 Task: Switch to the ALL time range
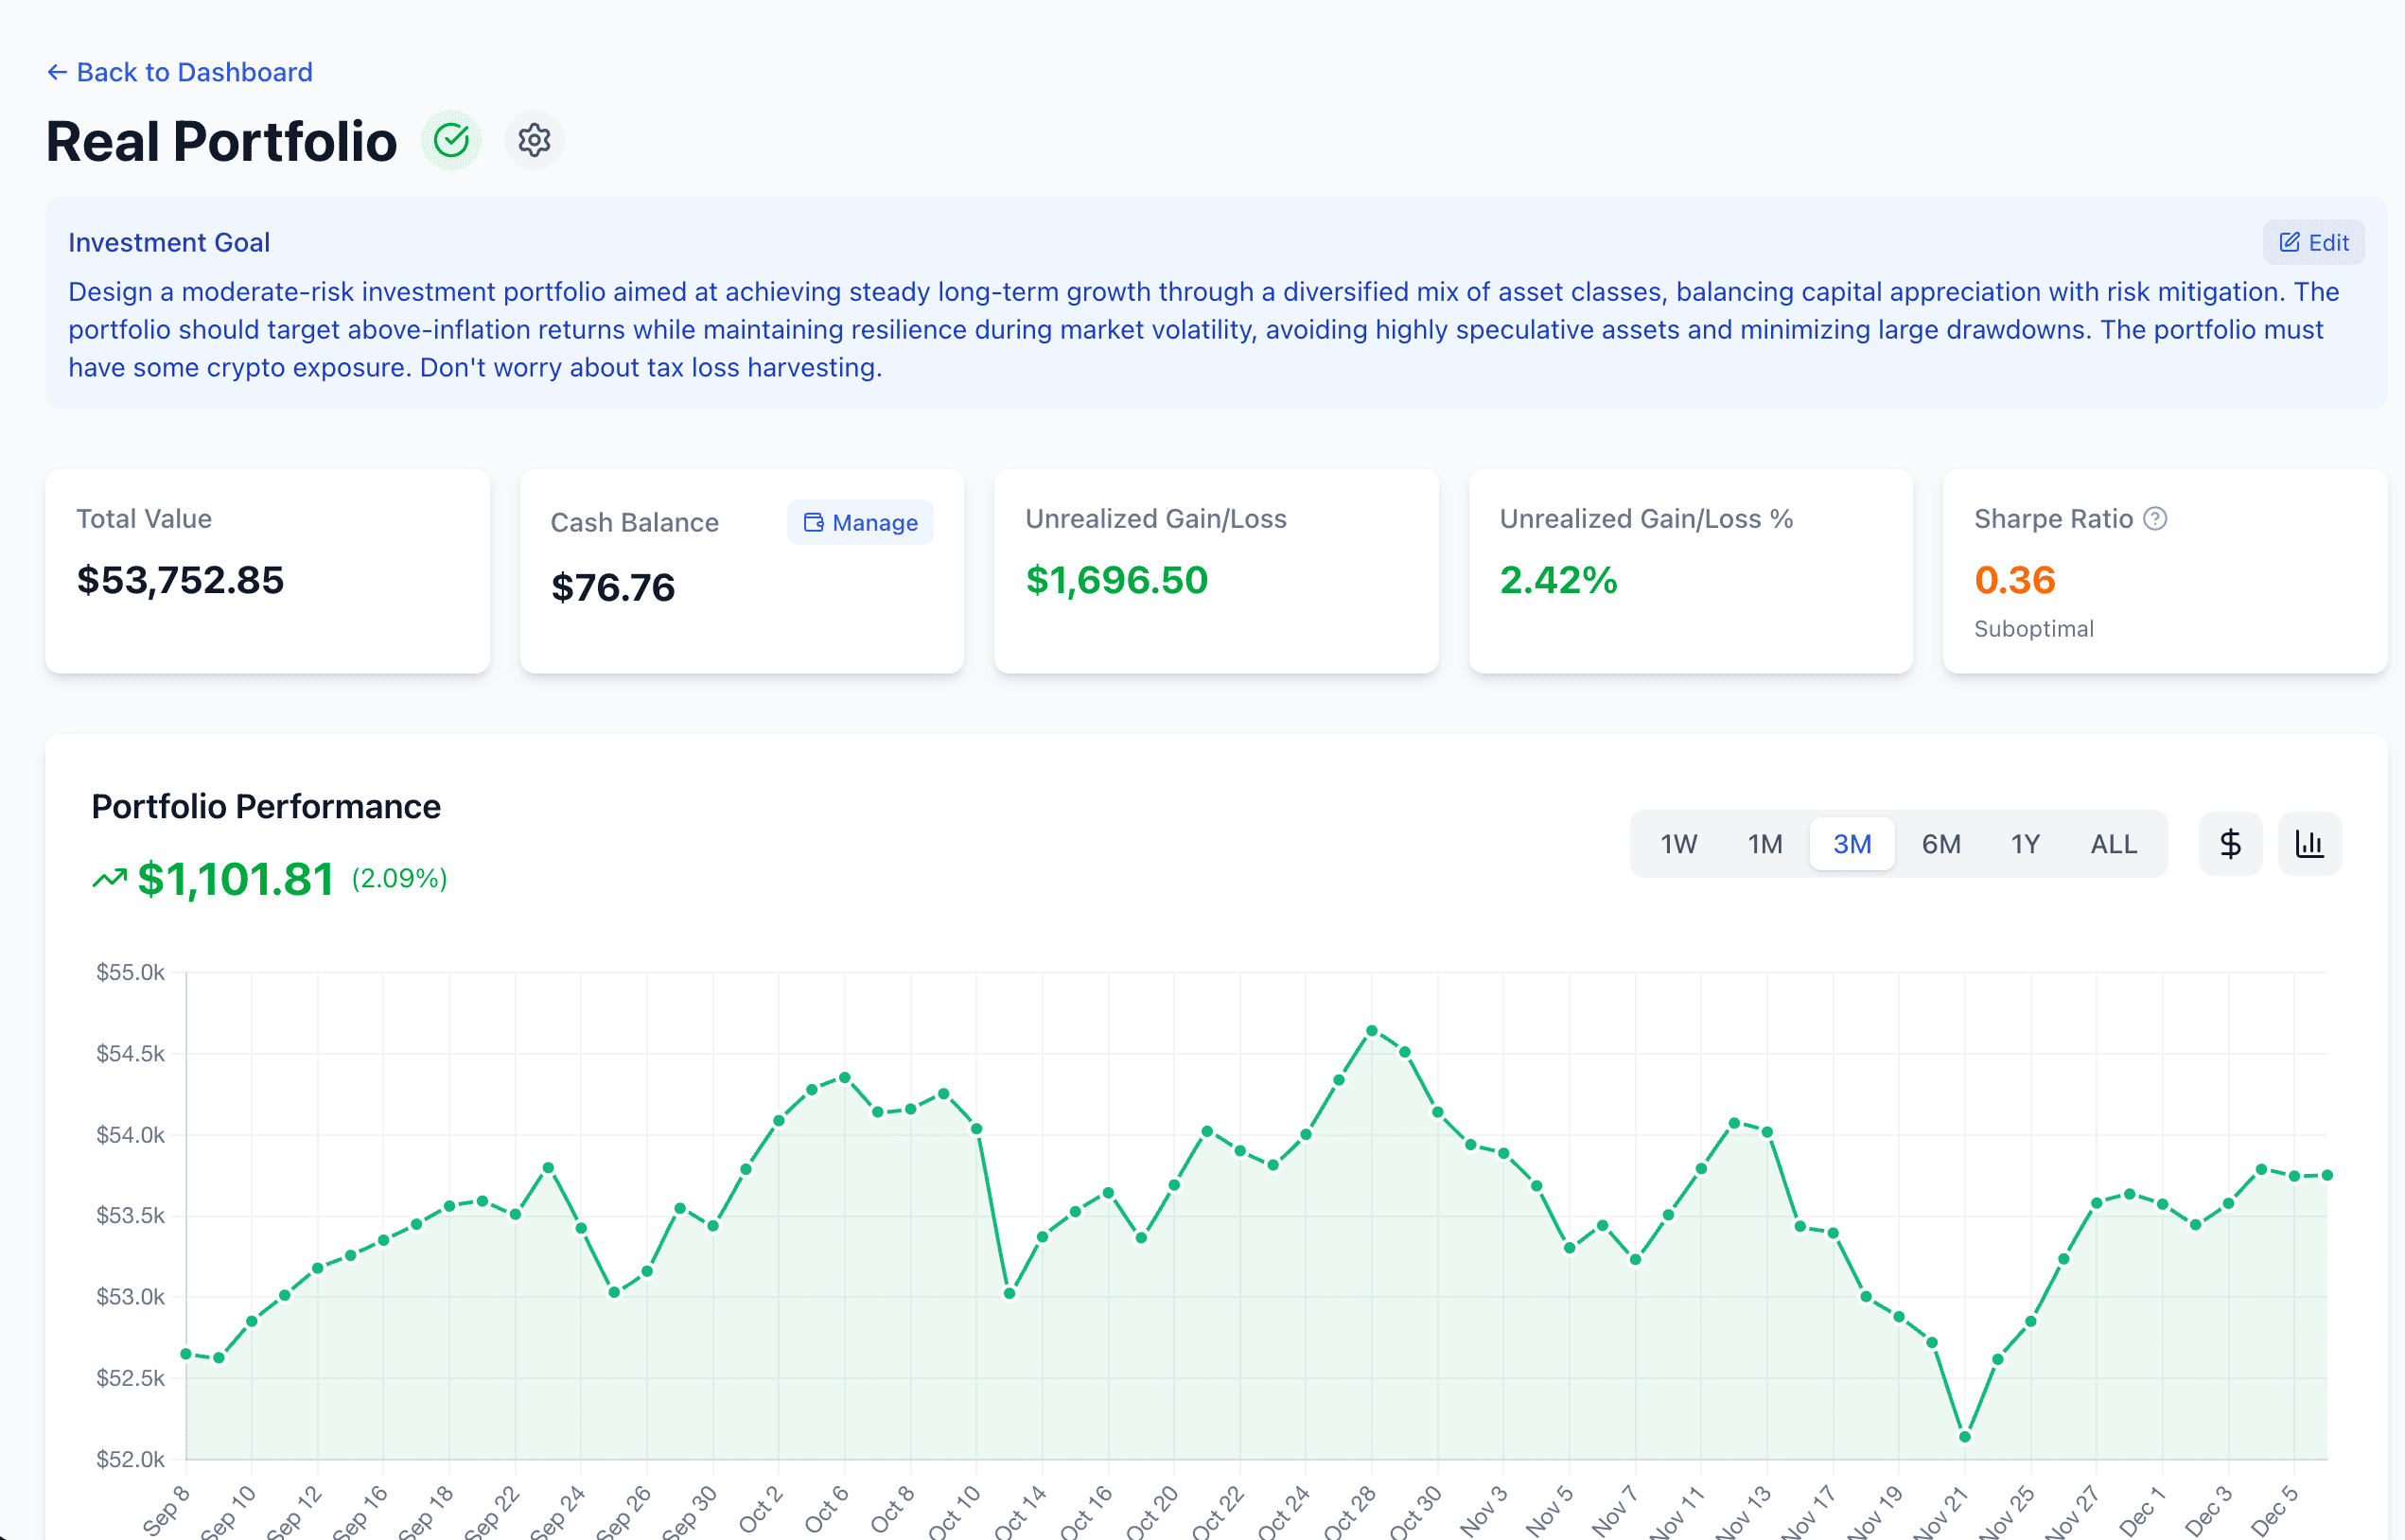2112,843
